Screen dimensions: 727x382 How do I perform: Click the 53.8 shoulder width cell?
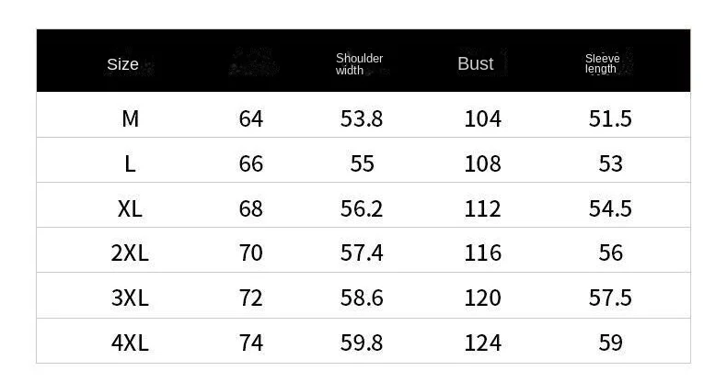[x=362, y=118]
